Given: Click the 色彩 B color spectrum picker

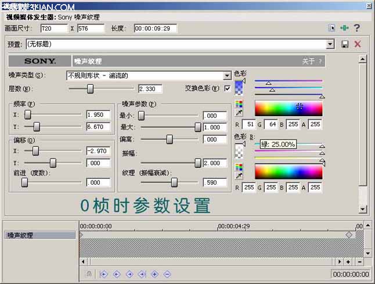Looking at the screenshot, I should 289,171.
